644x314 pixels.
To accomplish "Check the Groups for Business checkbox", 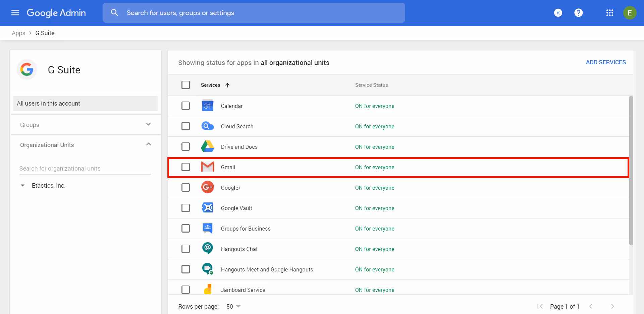I will coord(185,228).
